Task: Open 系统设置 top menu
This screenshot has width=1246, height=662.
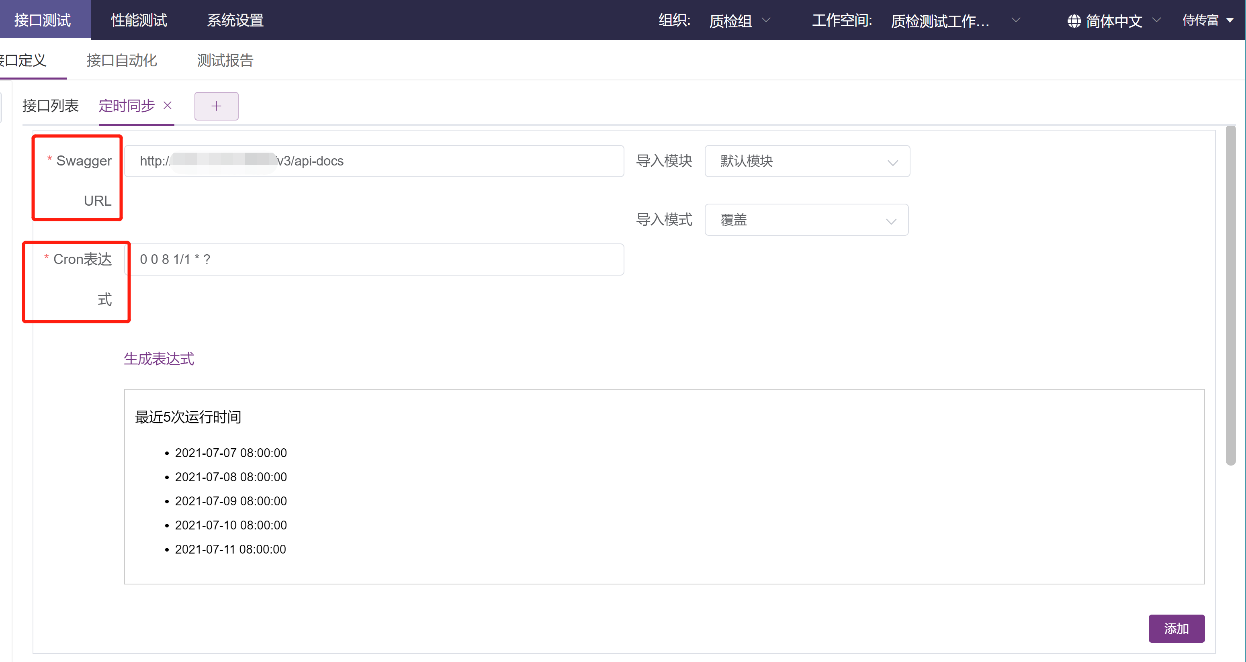Action: pos(235,20)
